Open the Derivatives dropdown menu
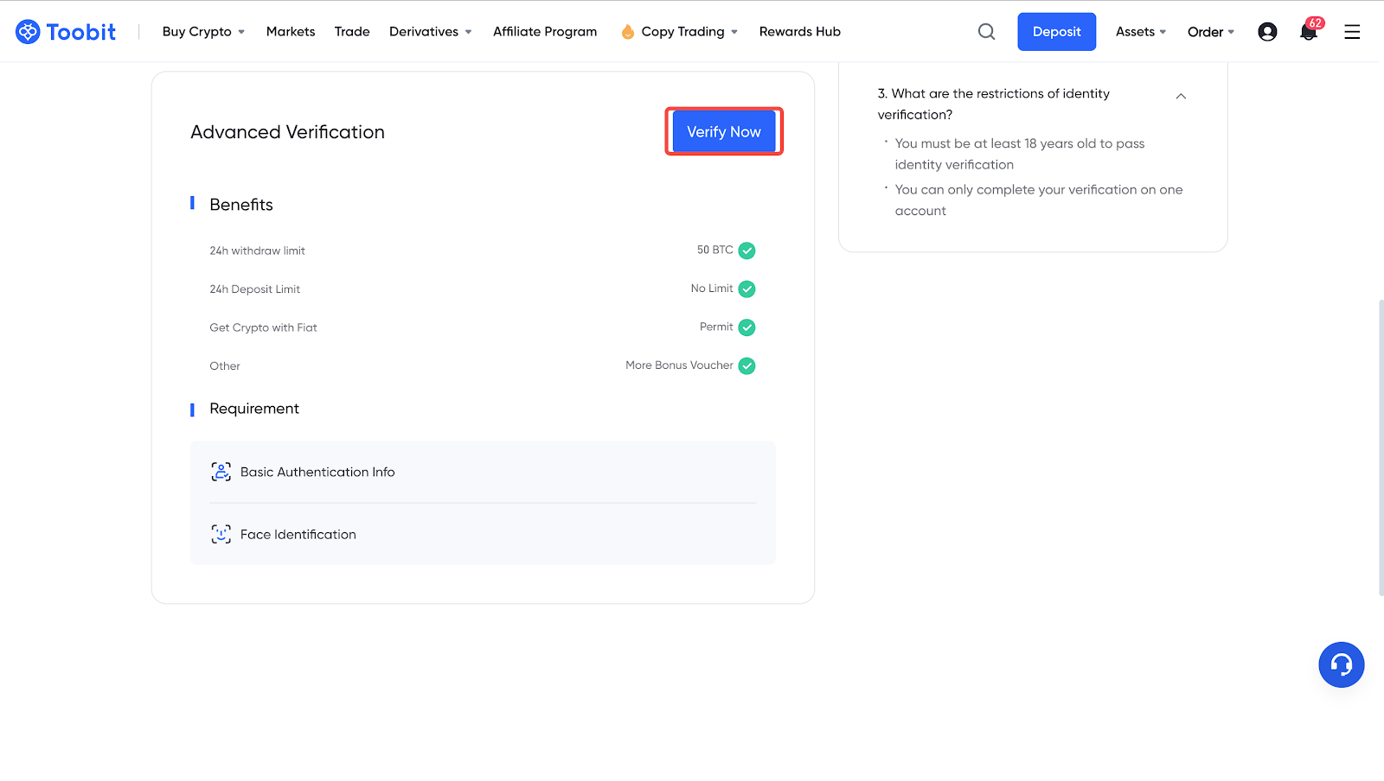The image size is (1384, 781). tap(431, 32)
